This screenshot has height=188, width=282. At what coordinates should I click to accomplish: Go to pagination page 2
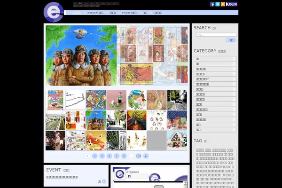coord(94,156)
